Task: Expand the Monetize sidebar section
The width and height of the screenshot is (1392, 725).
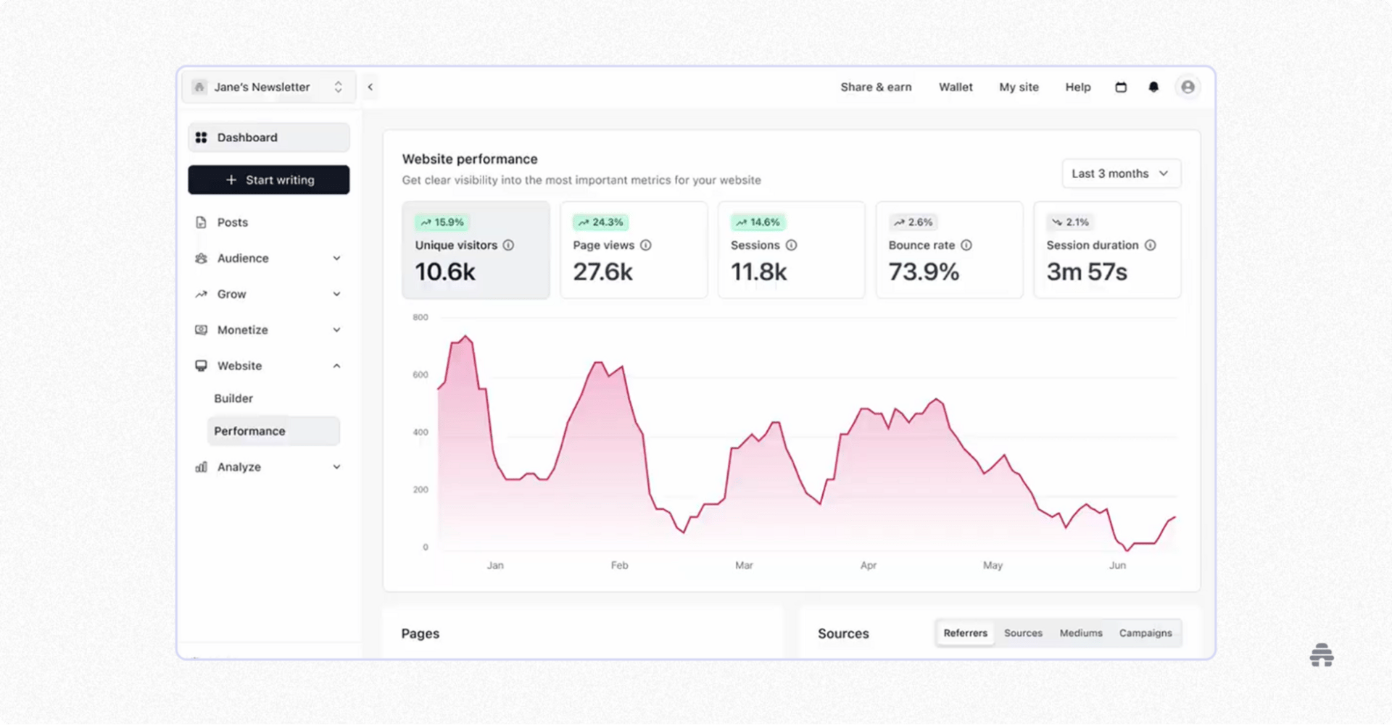Action: (268, 330)
